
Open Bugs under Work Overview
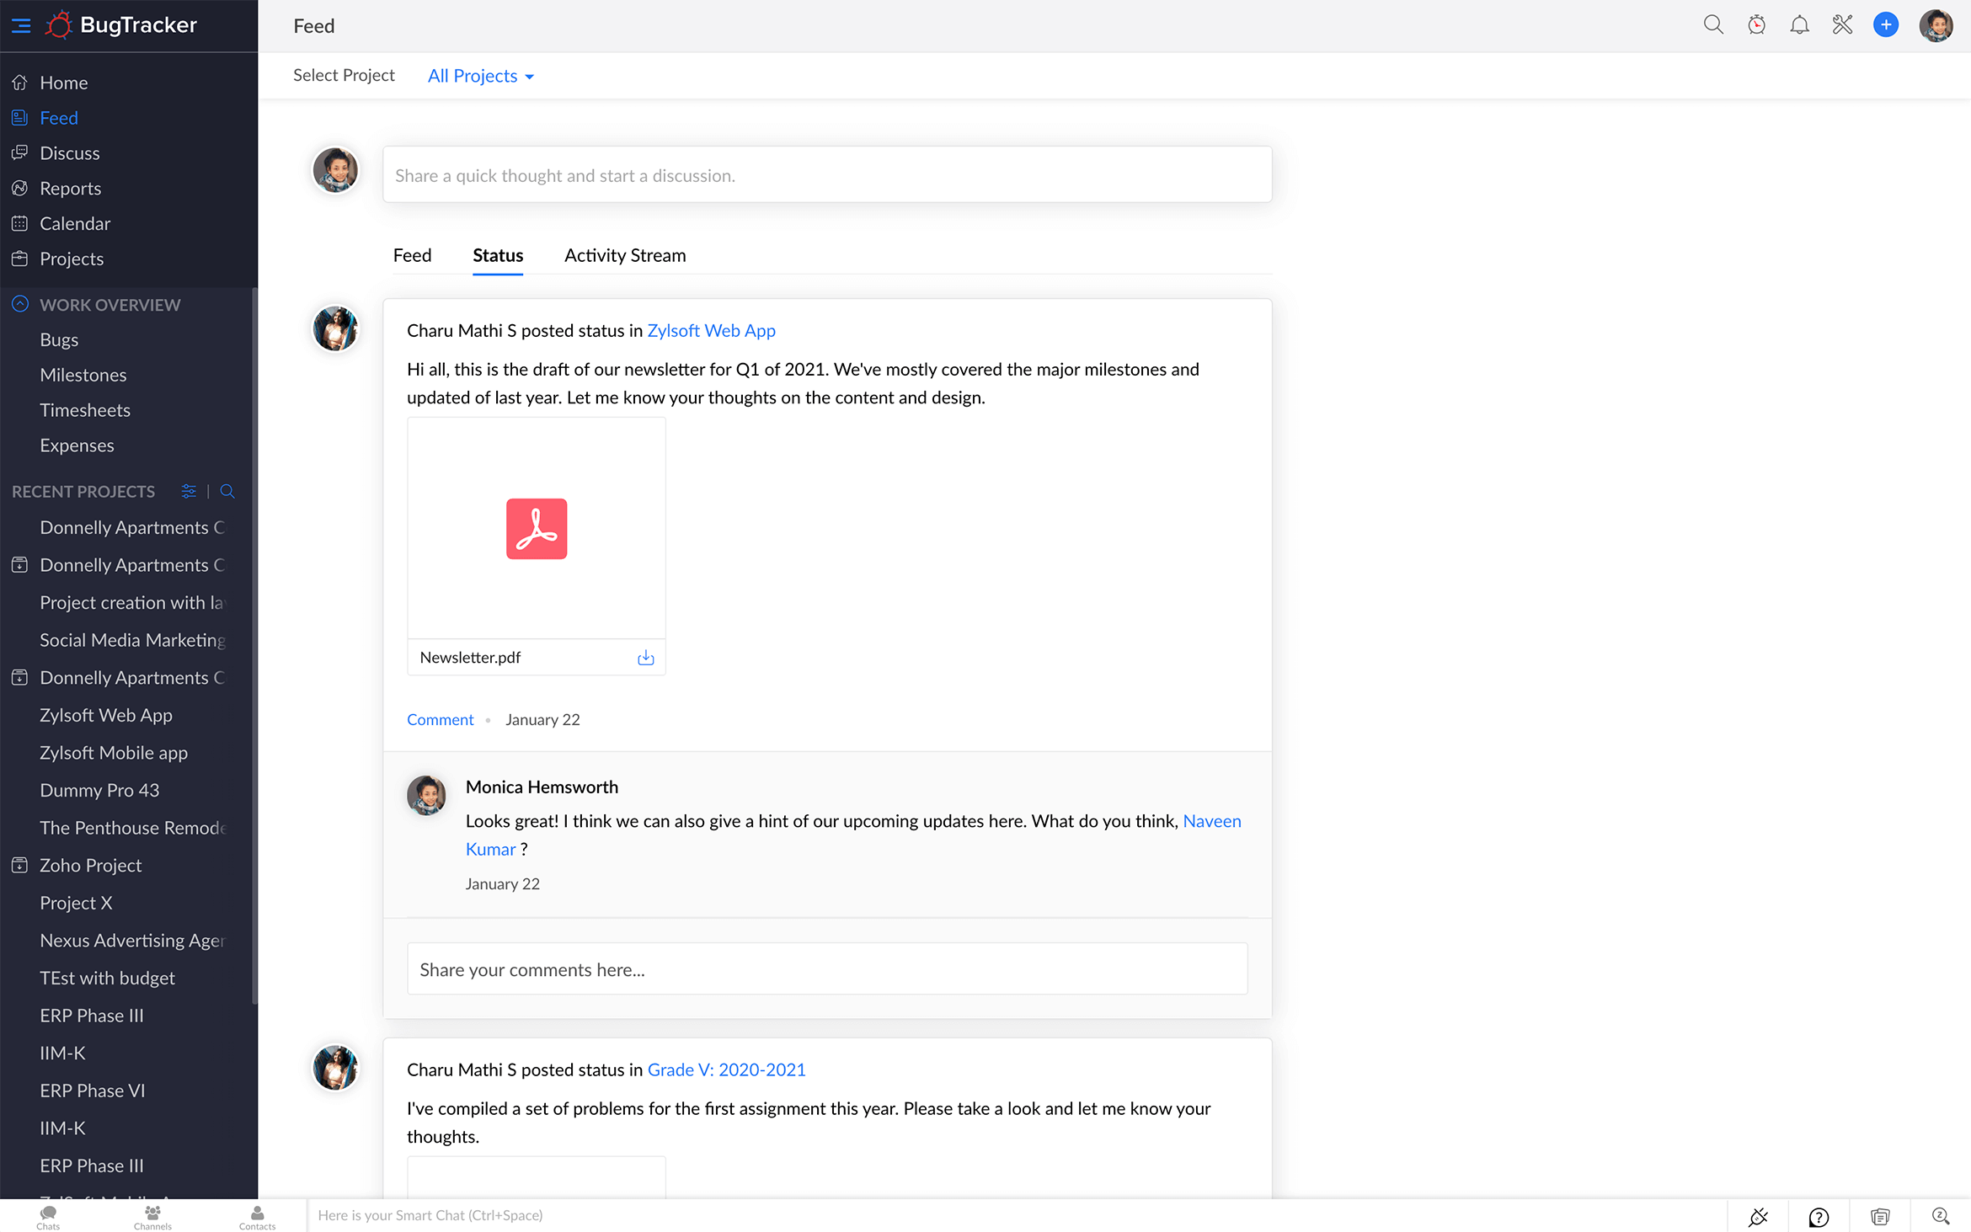pos(59,340)
